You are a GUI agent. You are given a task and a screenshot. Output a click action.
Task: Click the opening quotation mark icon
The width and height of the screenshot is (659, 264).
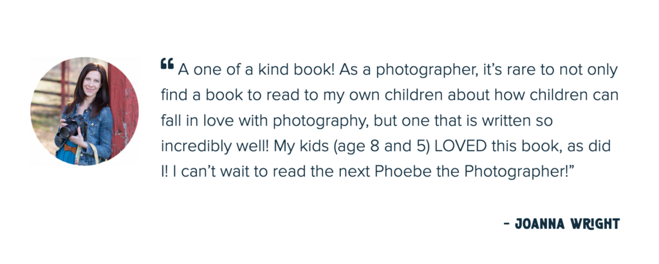tap(167, 64)
